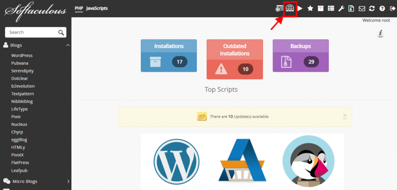The height and width of the screenshot is (190, 397).
Task: Open eggBlog in the Blogs list
Action: click(x=19, y=140)
